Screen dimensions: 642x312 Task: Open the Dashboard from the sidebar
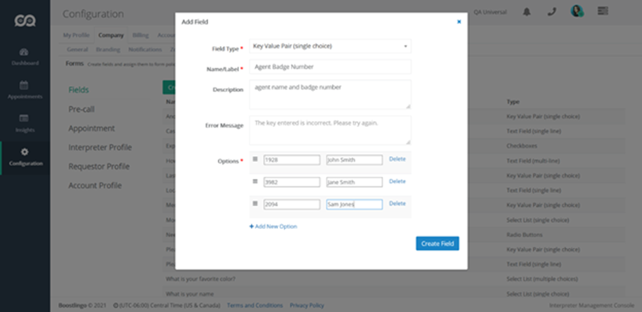point(24,57)
